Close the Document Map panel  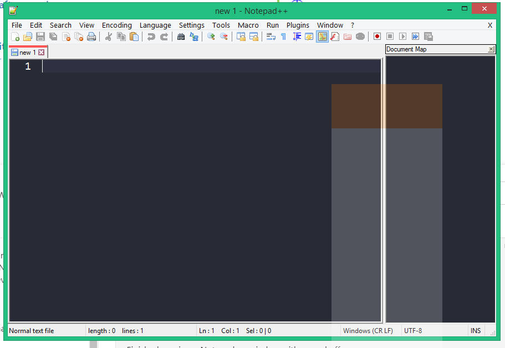click(491, 49)
